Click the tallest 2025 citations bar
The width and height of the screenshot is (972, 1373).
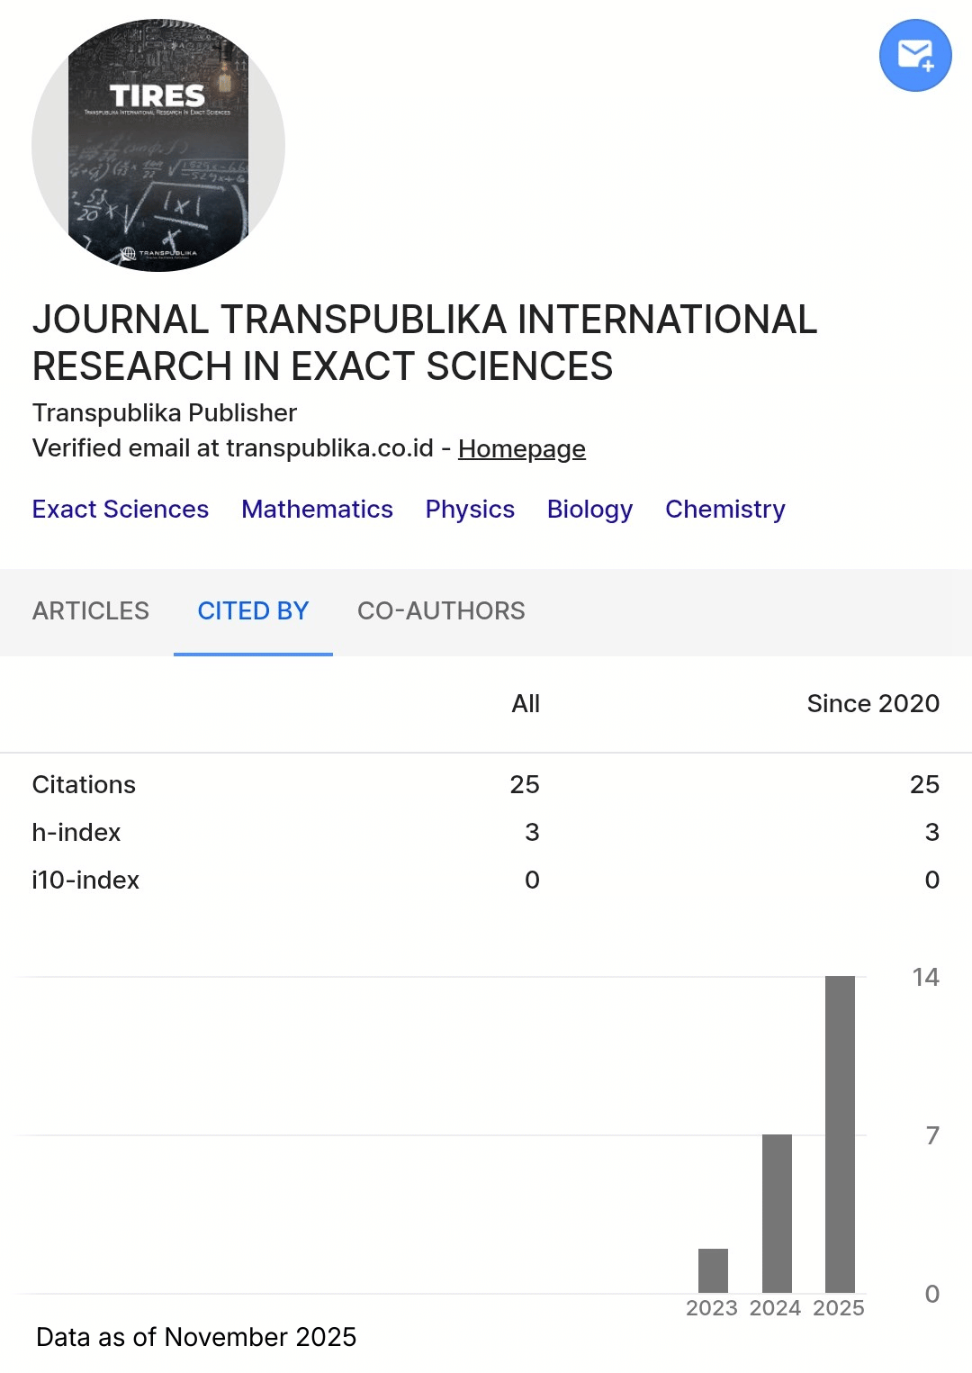tap(840, 1134)
